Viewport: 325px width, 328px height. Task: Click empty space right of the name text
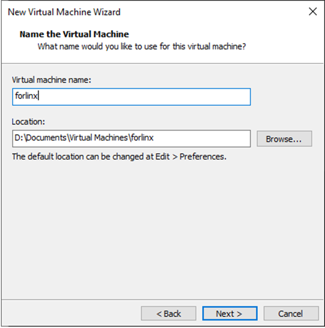pyautogui.click(x=160, y=97)
